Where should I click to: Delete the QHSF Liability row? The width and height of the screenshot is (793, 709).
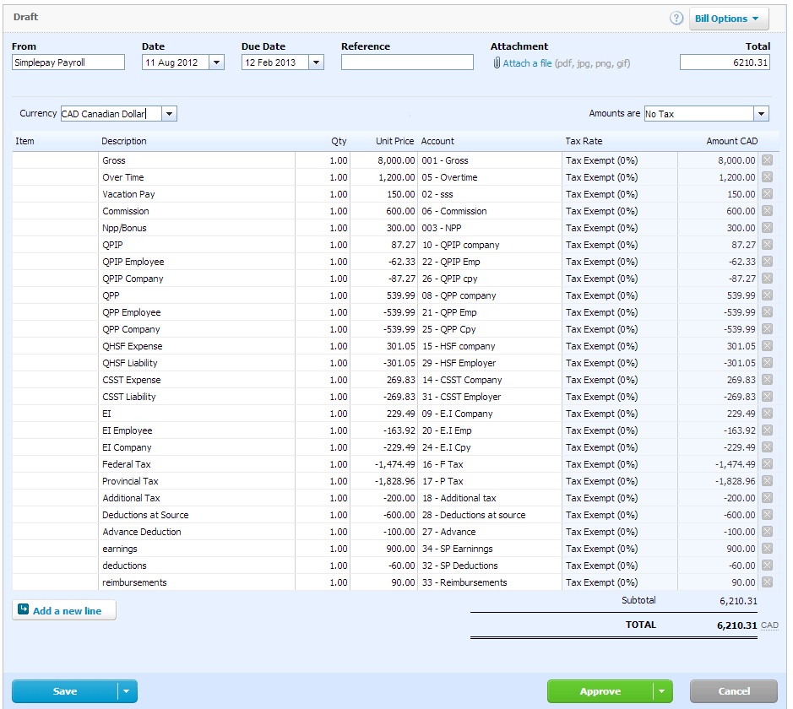coord(767,363)
